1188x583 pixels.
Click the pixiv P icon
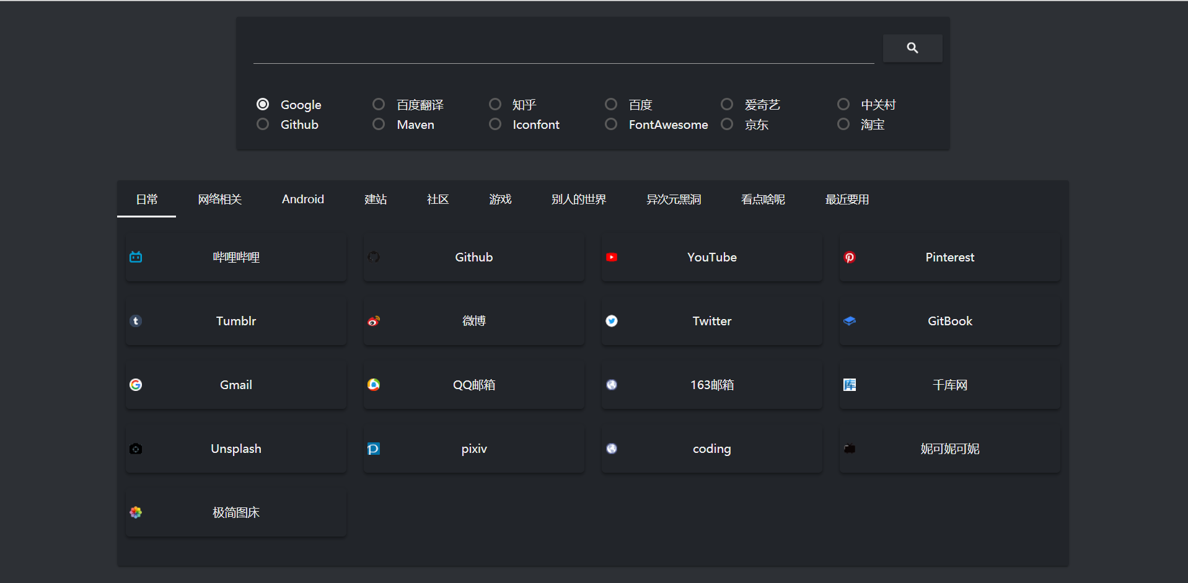point(374,449)
